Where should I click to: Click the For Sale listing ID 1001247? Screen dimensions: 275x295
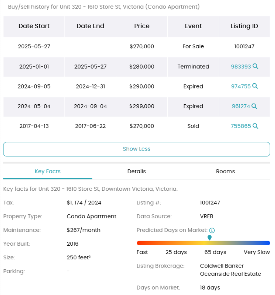pyautogui.click(x=244, y=46)
